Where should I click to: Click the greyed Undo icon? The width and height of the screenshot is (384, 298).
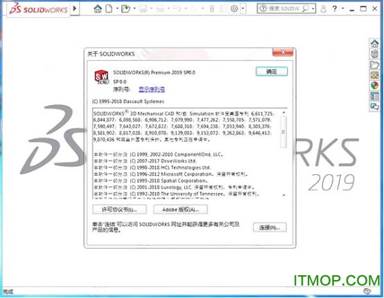[x=177, y=9]
